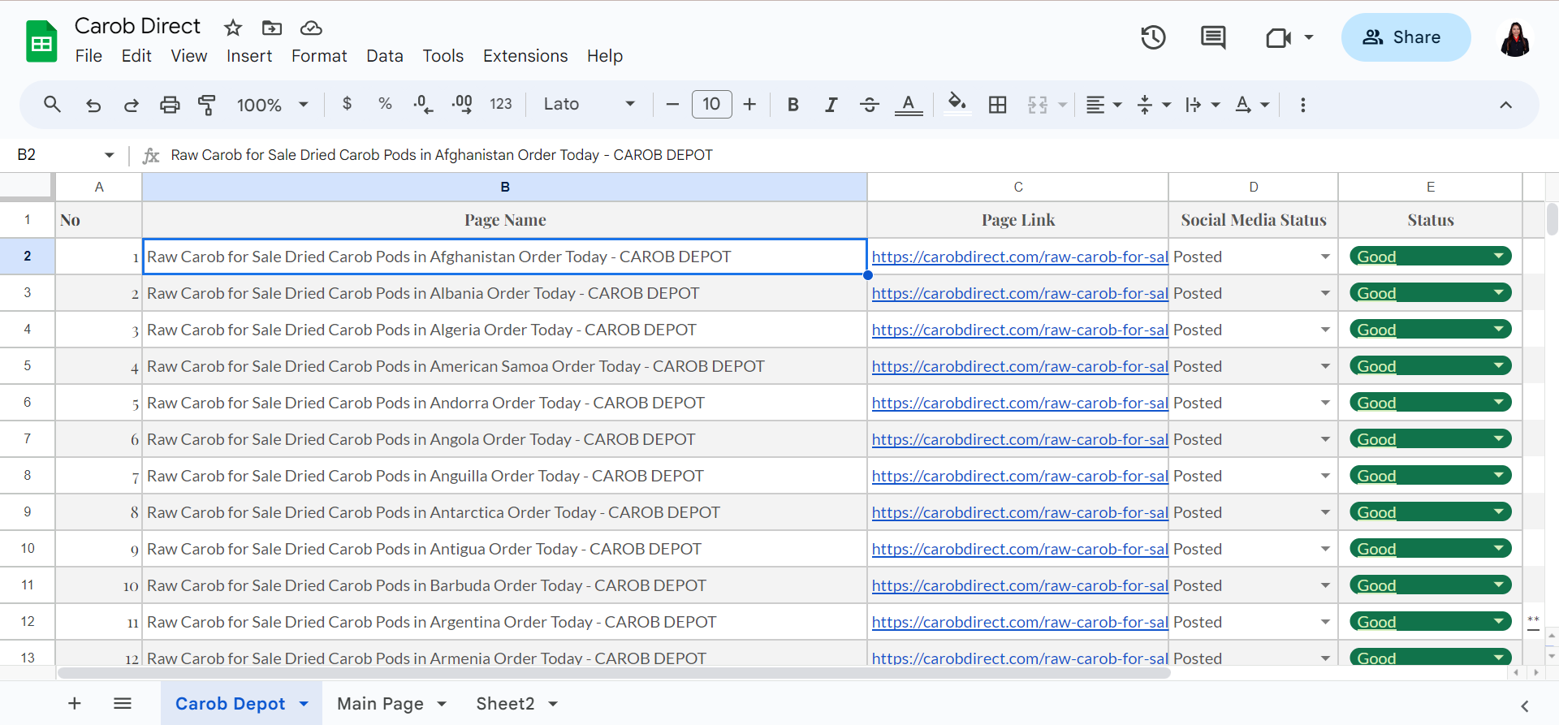Open the account profile picture
This screenshot has width=1559, height=725.
(1515, 38)
